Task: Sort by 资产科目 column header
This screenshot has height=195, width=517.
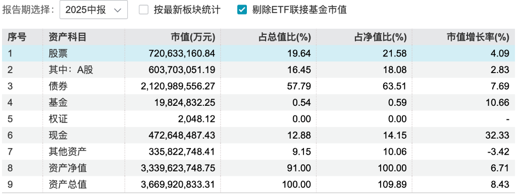Action: click(x=68, y=37)
